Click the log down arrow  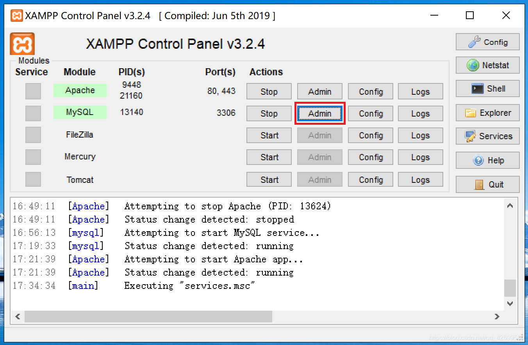(510, 303)
